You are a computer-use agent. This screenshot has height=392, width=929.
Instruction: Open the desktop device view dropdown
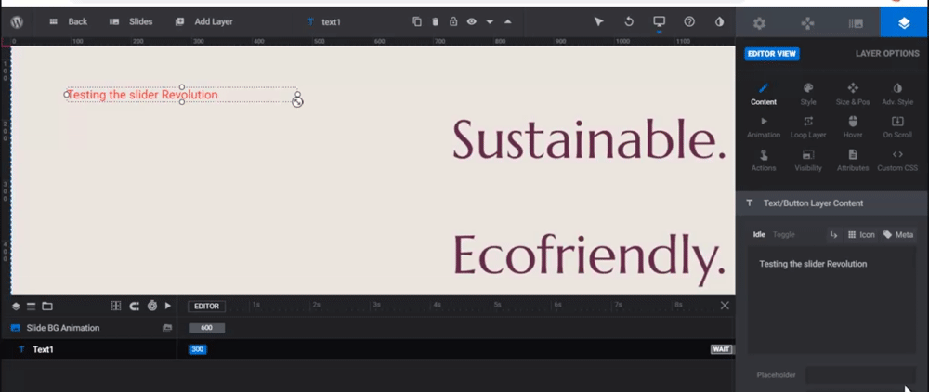pos(660,23)
